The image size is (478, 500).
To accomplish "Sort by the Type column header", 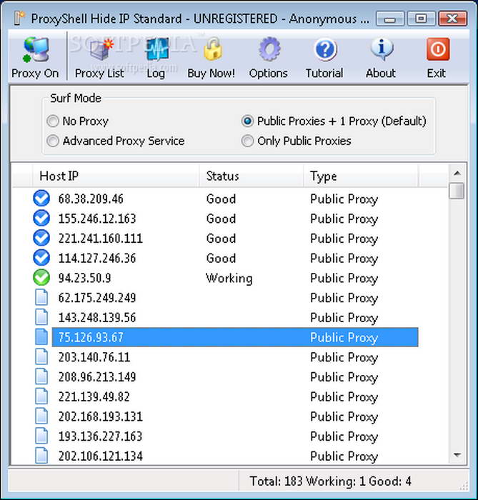I will 361,176.
